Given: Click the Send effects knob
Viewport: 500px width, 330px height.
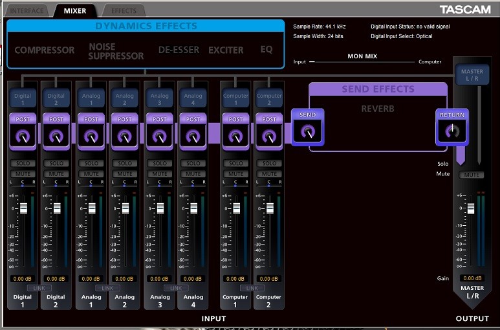Looking at the screenshot, I should (308, 131).
